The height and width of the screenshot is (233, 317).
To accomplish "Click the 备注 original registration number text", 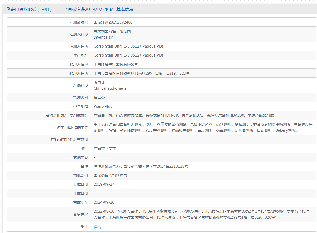I will pos(141,166).
